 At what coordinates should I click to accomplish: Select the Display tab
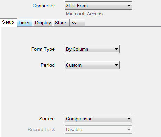(43, 23)
